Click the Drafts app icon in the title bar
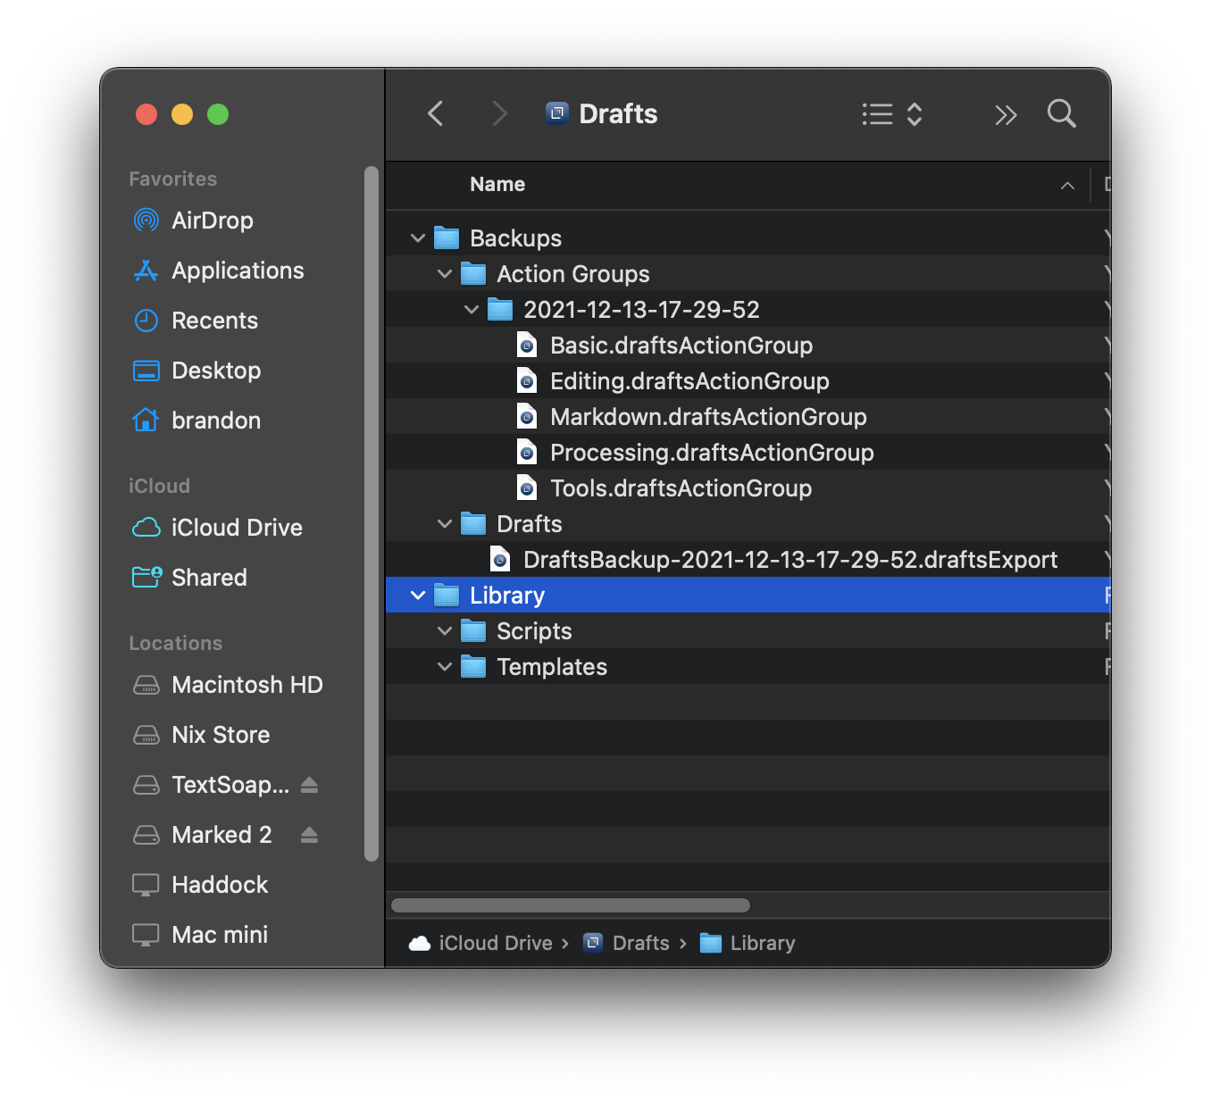 point(557,113)
